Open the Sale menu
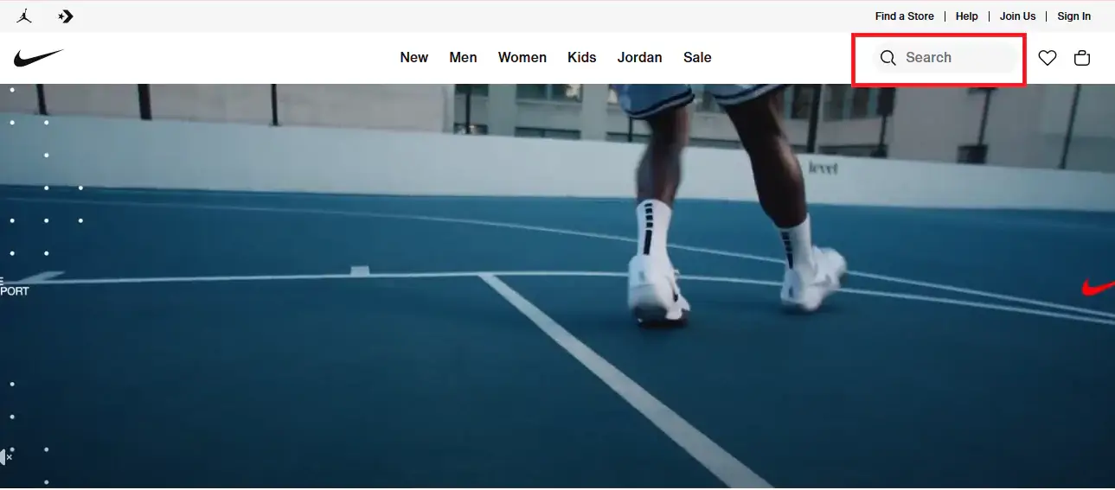Screen dimensions: 1115x490 (x=697, y=58)
